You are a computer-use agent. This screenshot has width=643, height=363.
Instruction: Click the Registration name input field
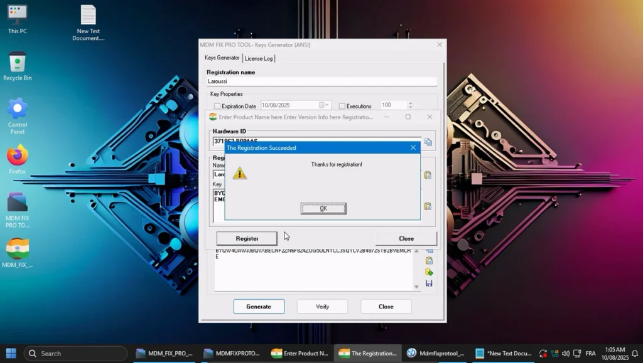(321, 82)
